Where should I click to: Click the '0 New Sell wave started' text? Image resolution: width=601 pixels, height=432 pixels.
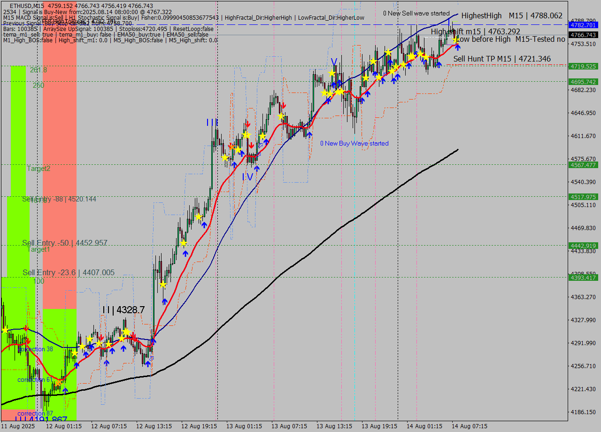[x=416, y=13]
